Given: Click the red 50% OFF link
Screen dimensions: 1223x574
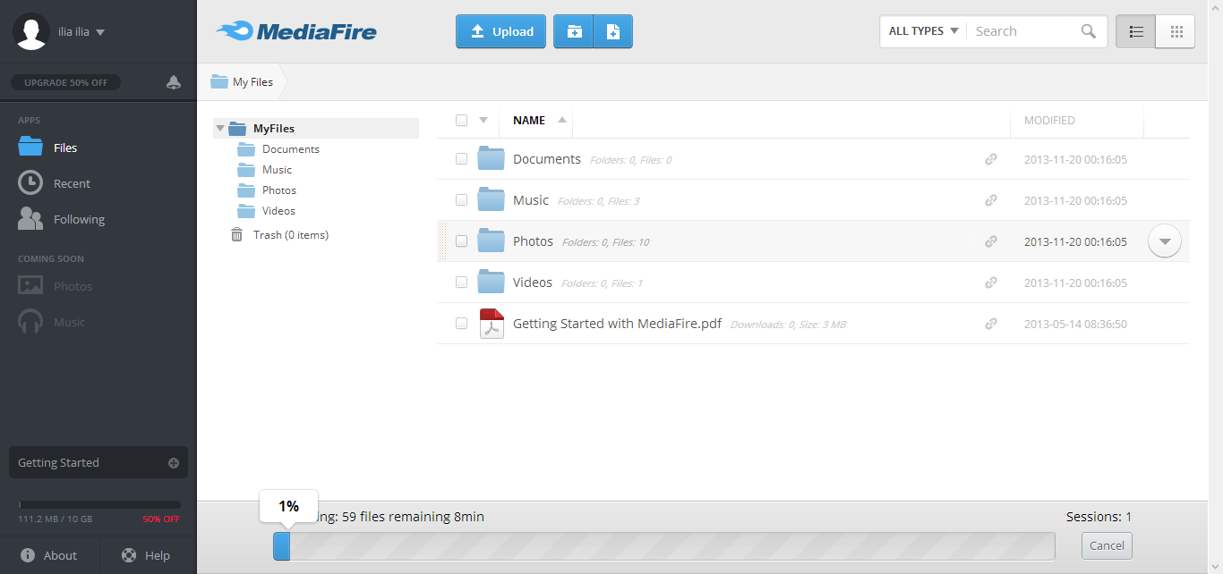Looking at the screenshot, I should click(161, 519).
